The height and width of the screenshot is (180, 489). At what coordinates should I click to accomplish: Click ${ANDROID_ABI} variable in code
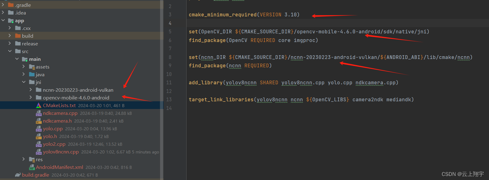(402, 57)
